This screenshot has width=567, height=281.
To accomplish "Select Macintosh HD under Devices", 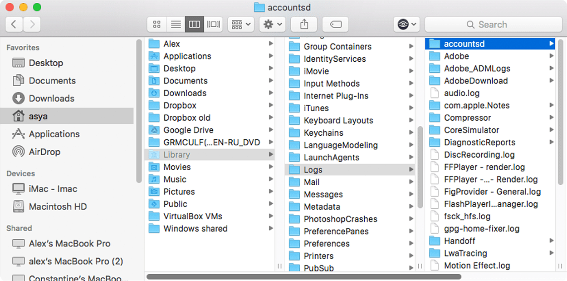I will (67, 207).
